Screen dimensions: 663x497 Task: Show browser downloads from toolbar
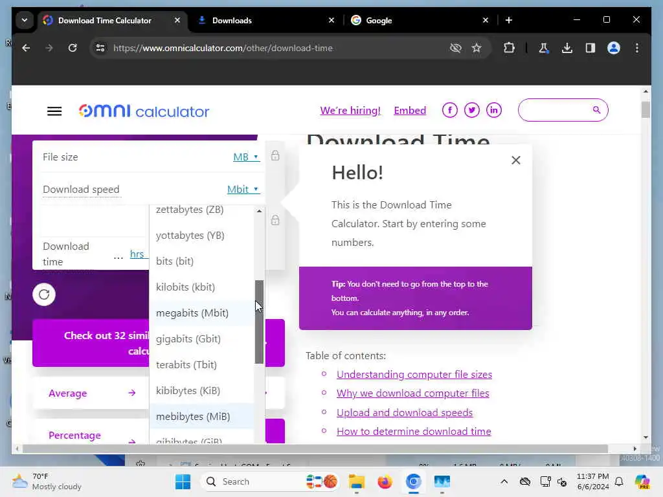pos(567,48)
